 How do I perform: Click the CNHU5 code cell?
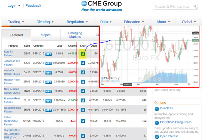point(27,136)
